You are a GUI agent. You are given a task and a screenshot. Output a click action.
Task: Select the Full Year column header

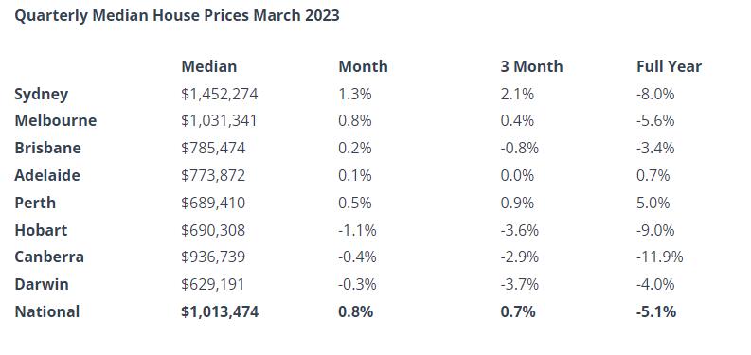[x=670, y=66]
